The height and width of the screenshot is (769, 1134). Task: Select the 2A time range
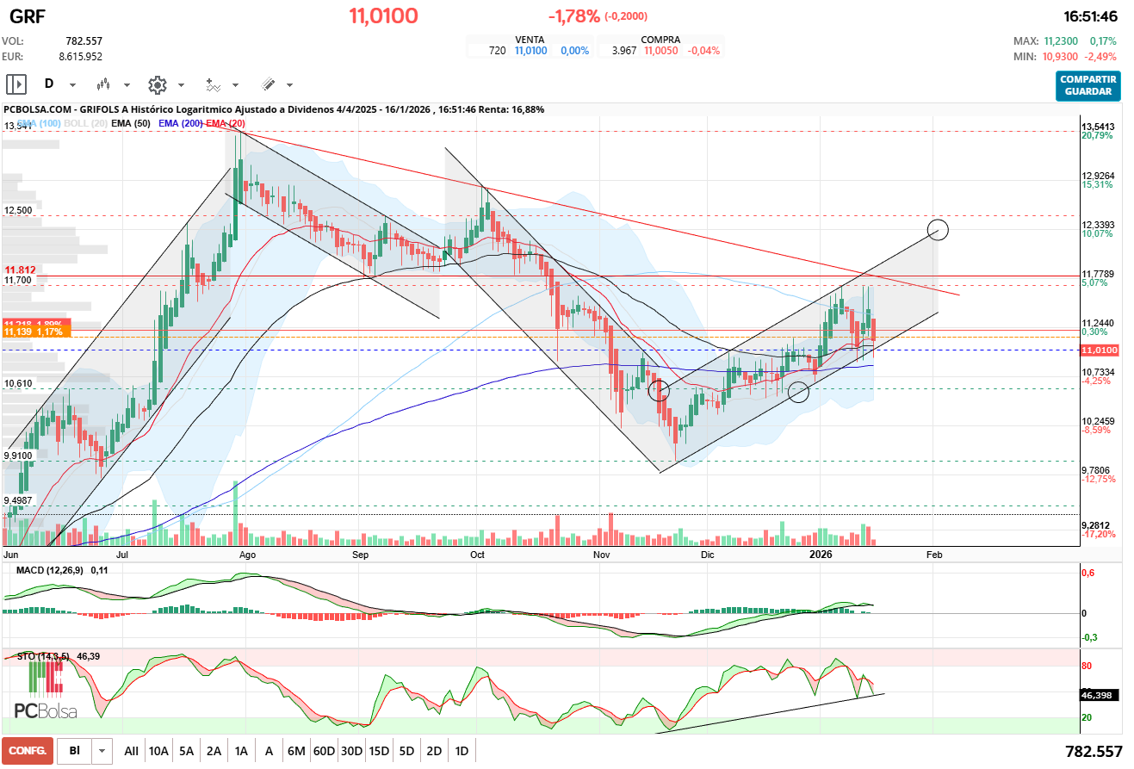[x=214, y=751]
